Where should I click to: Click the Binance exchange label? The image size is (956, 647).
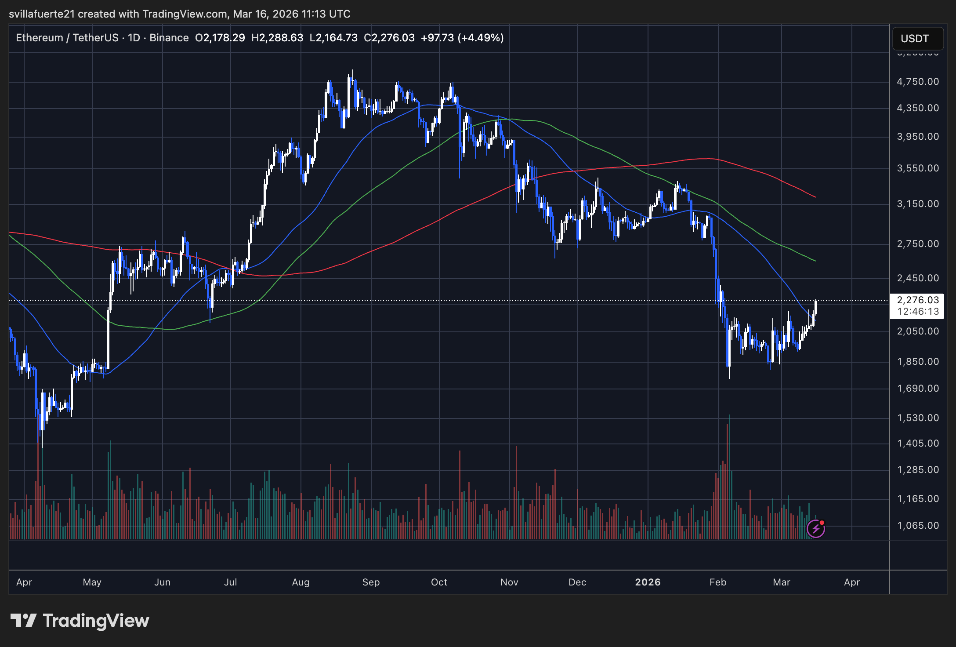click(169, 38)
